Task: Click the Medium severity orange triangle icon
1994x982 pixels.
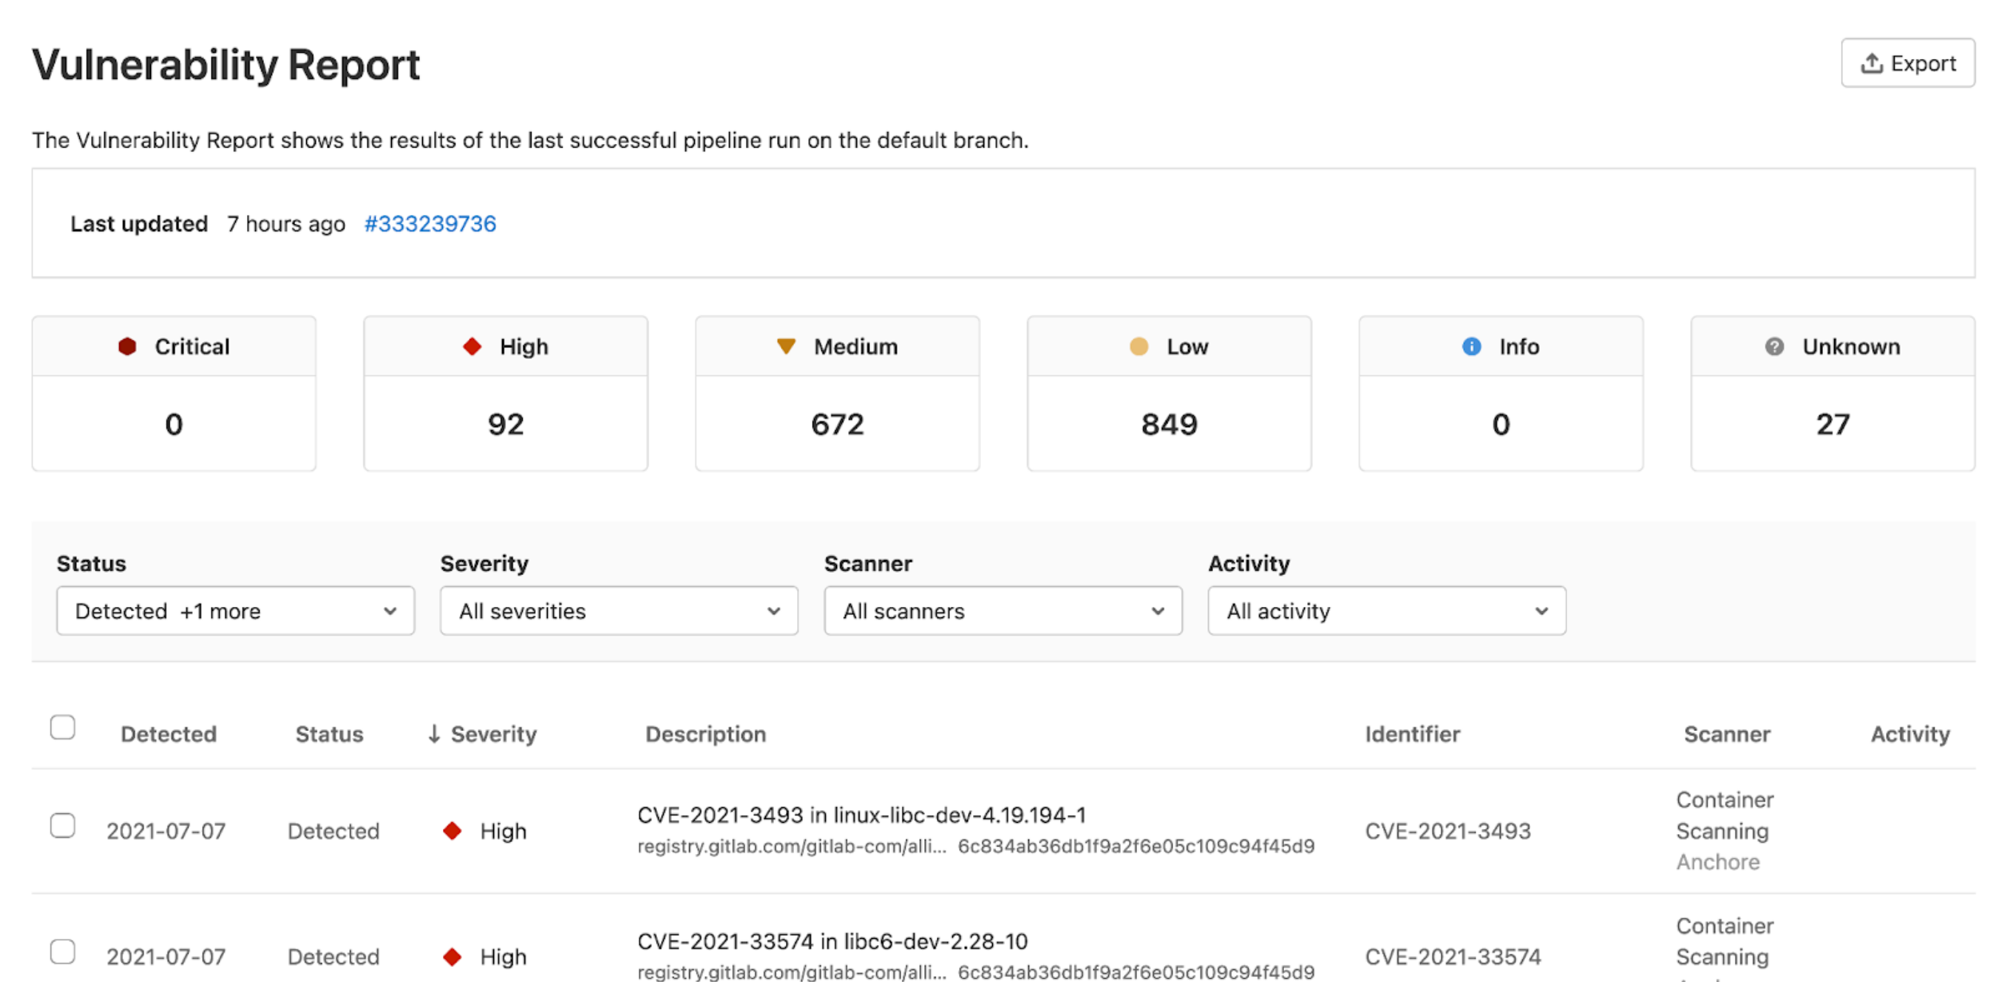Action: click(x=787, y=345)
